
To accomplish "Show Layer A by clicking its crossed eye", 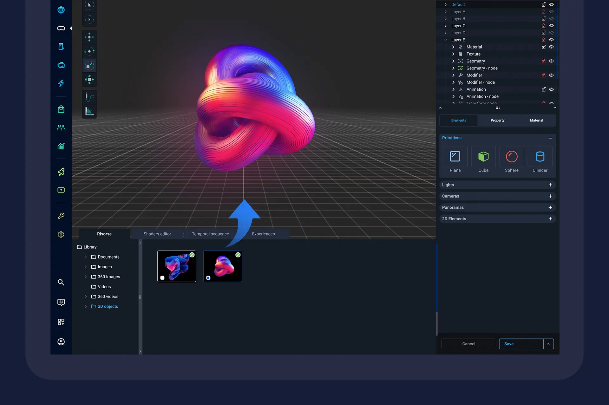I will point(552,11).
